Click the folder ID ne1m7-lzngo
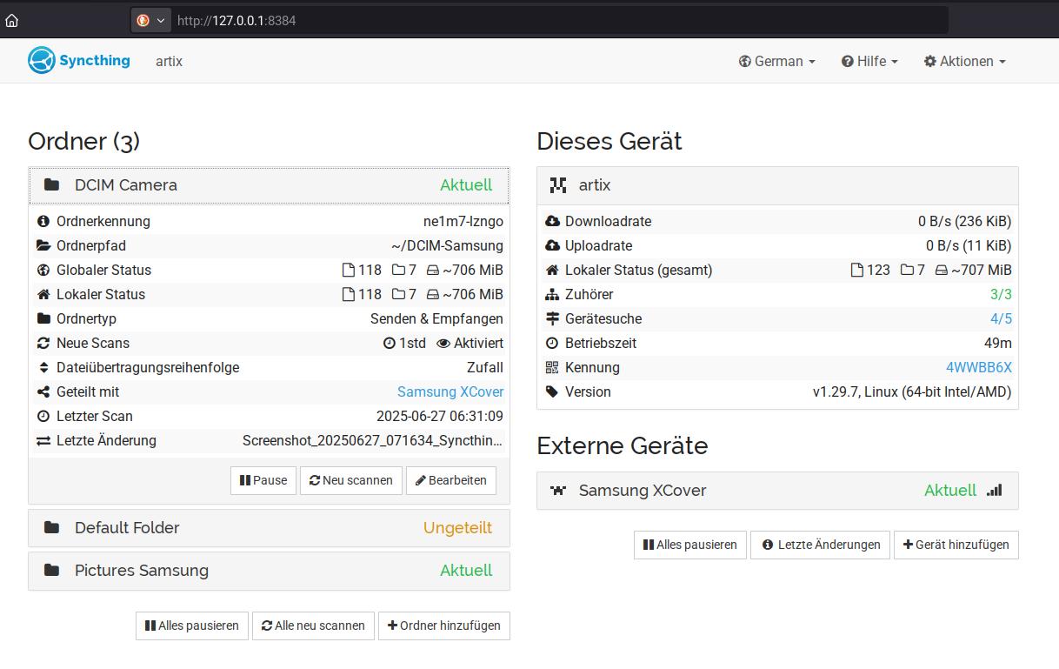The image size is (1059, 669). click(463, 222)
